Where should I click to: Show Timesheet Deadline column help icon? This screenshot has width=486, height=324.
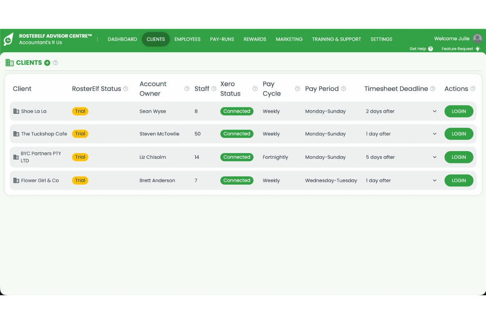point(433,89)
